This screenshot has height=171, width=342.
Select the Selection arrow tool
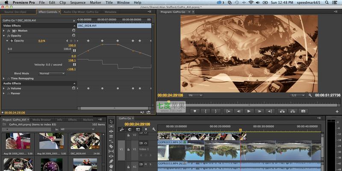[111, 121]
